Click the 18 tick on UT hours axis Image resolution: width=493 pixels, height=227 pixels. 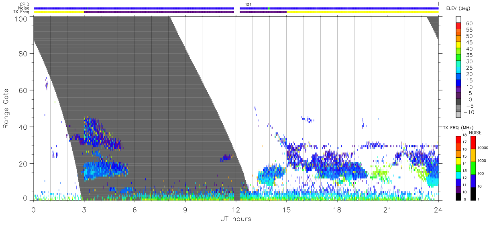pyautogui.click(x=337, y=209)
